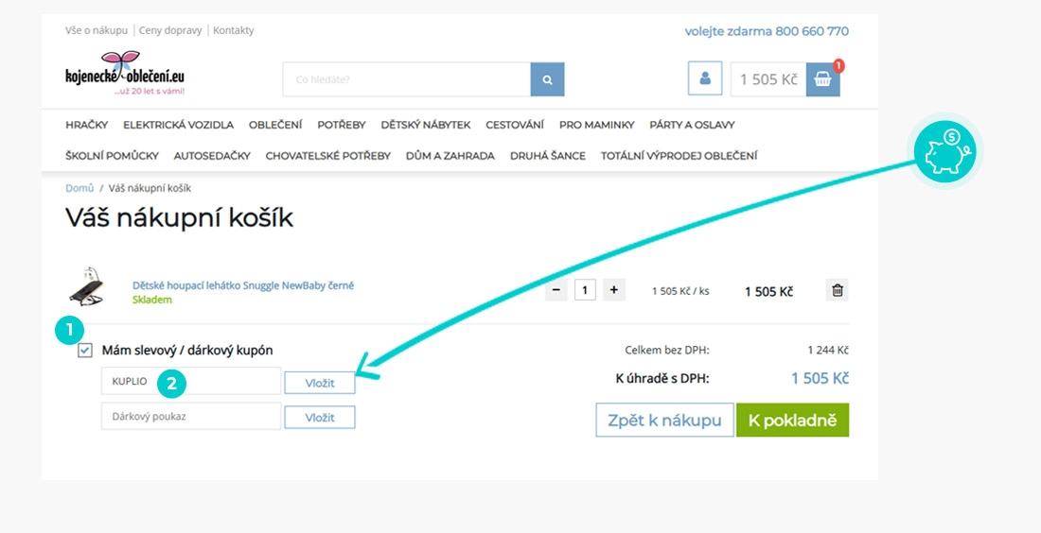Open ŠKOLNÍ POMŮCKY menu category
This screenshot has height=533, width=1041.
click(x=113, y=156)
